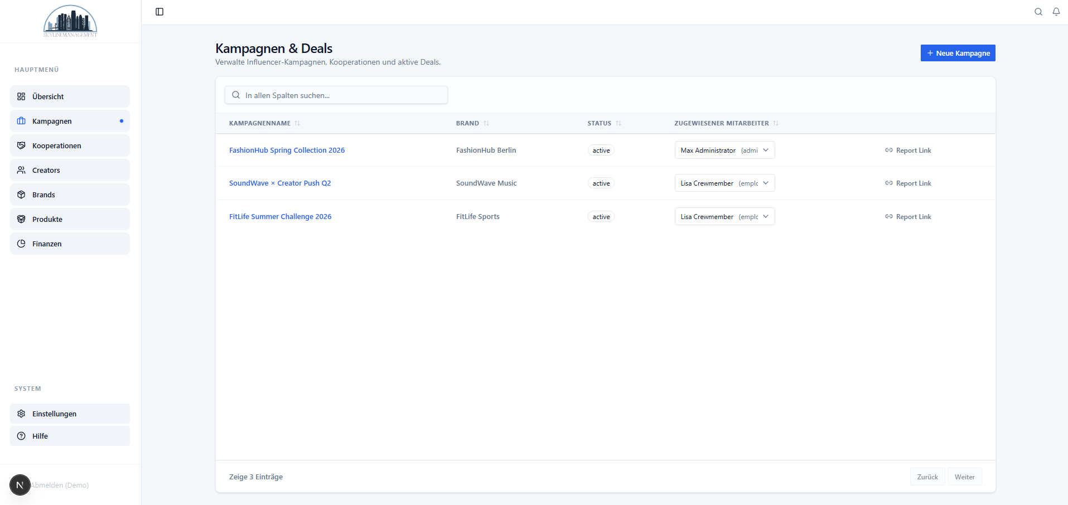Click the active status badge for FitLife
The width and height of the screenshot is (1068, 505).
tap(600, 216)
